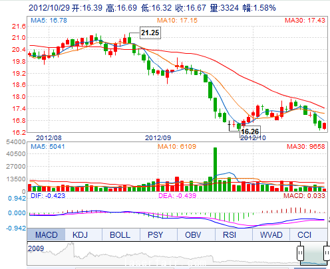The image size is (330, 269).
Task: Click the 21.25 high price label
Action: tap(150, 33)
